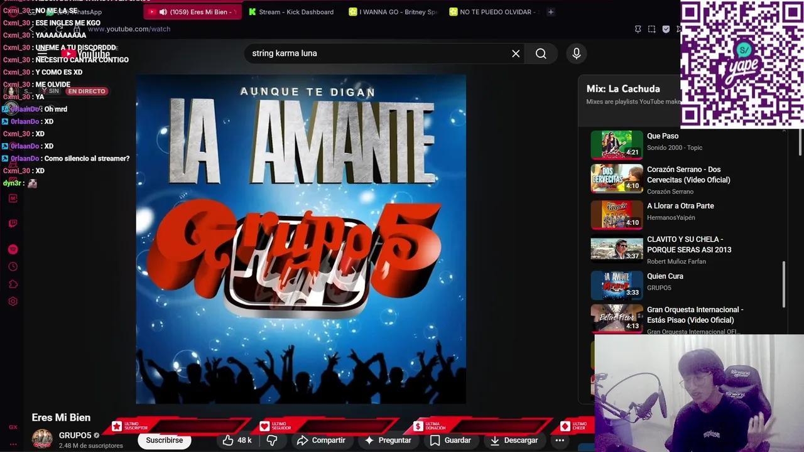Screen dimensions: 804x452
Task: Click the 'Última Donación' dollar icon
Action: pyautogui.click(x=418, y=426)
